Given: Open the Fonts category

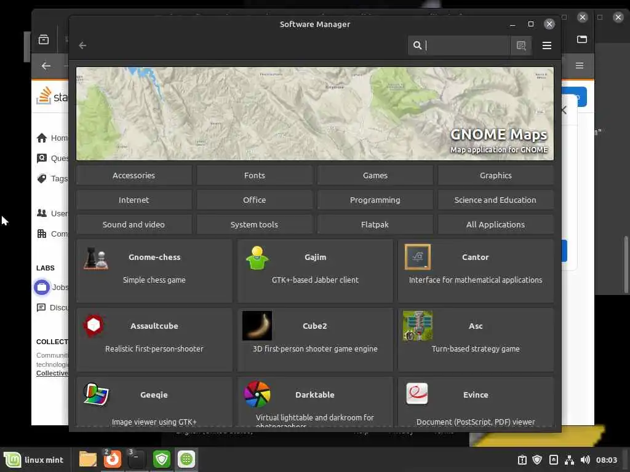Looking at the screenshot, I should (x=254, y=175).
